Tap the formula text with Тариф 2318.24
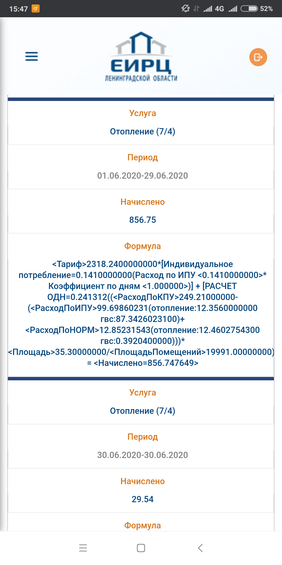 pyautogui.click(x=141, y=313)
